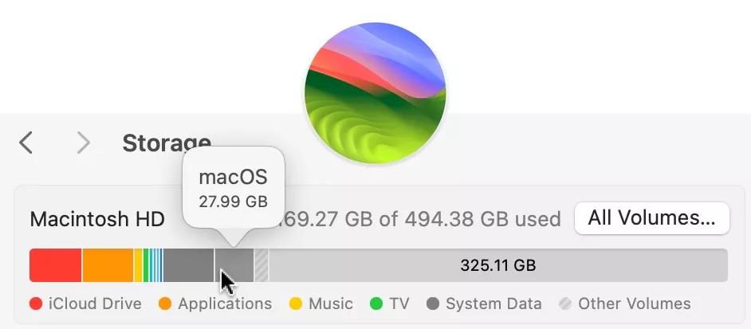Screen dimensions: 751x329
Task: Click the Applications legend label
Action: pyautogui.click(x=225, y=304)
